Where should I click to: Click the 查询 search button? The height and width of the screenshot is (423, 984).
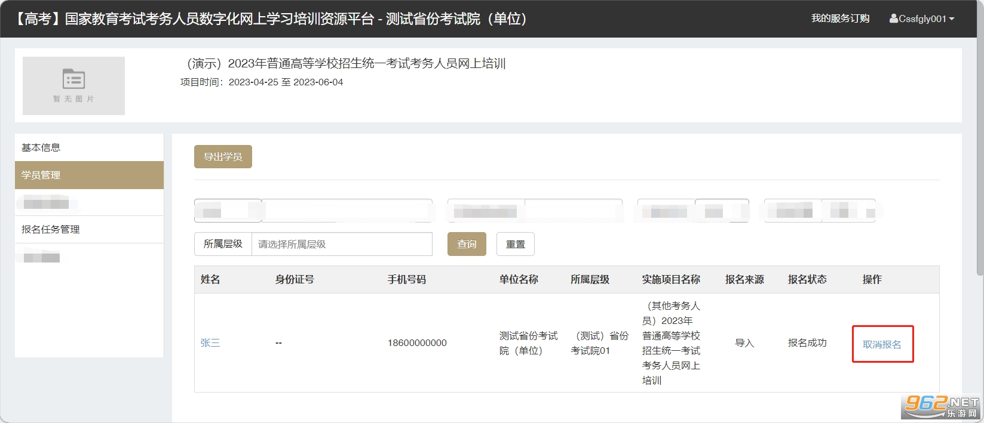click(467, 244)
